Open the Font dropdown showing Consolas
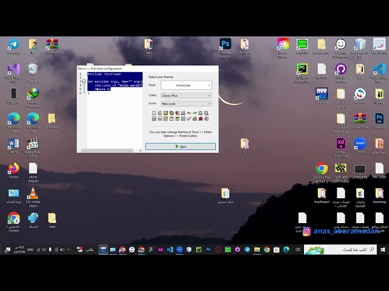389x291 pixels. (185, 85)
